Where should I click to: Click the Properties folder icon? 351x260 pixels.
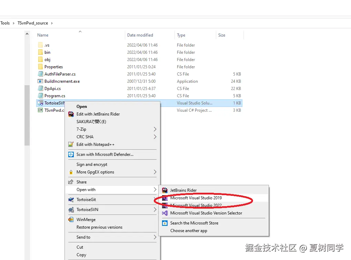pos(40,67)
